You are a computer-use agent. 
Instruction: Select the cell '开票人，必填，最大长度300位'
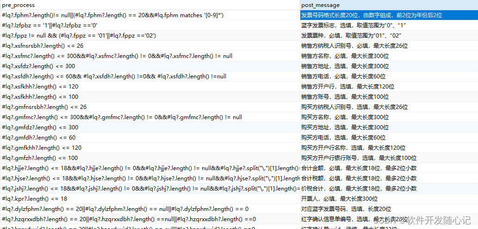389,199
